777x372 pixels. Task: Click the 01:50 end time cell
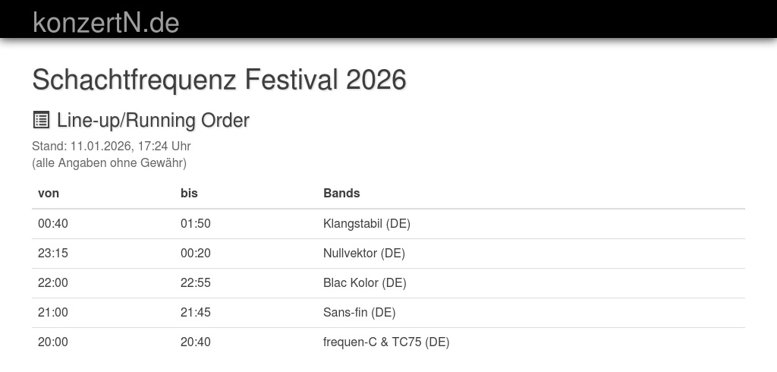(x=196, y=223)
